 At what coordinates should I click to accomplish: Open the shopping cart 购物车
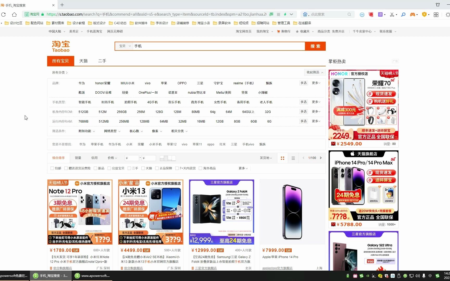tap(284, 31)
